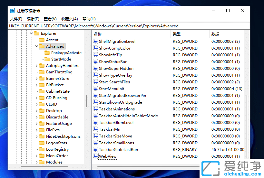Viewport: 264px width, 178px height.
Task: Click the ShowStatusBar value icon
Action: [x=96, y=61]
